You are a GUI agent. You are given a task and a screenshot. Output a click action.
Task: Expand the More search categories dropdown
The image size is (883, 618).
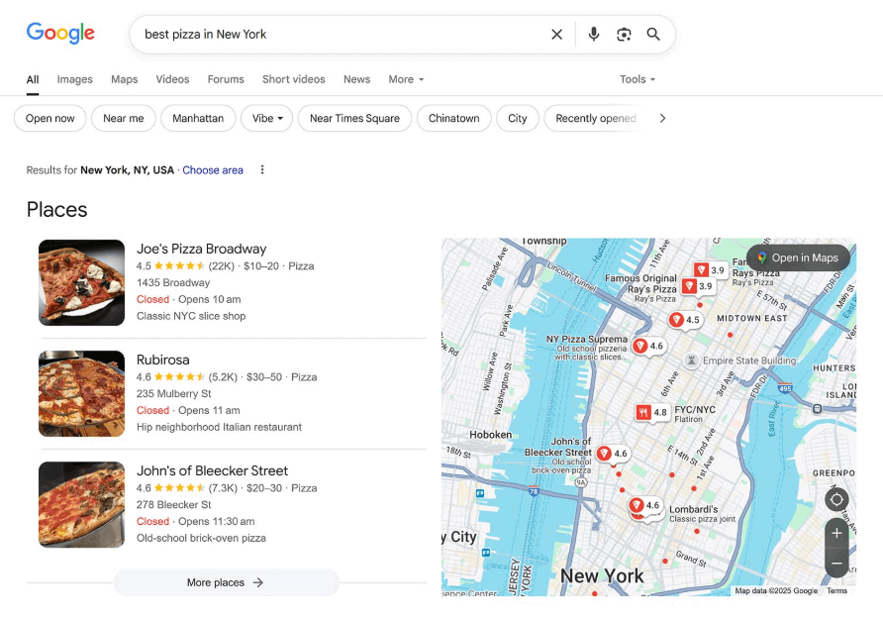pos(406,79)
